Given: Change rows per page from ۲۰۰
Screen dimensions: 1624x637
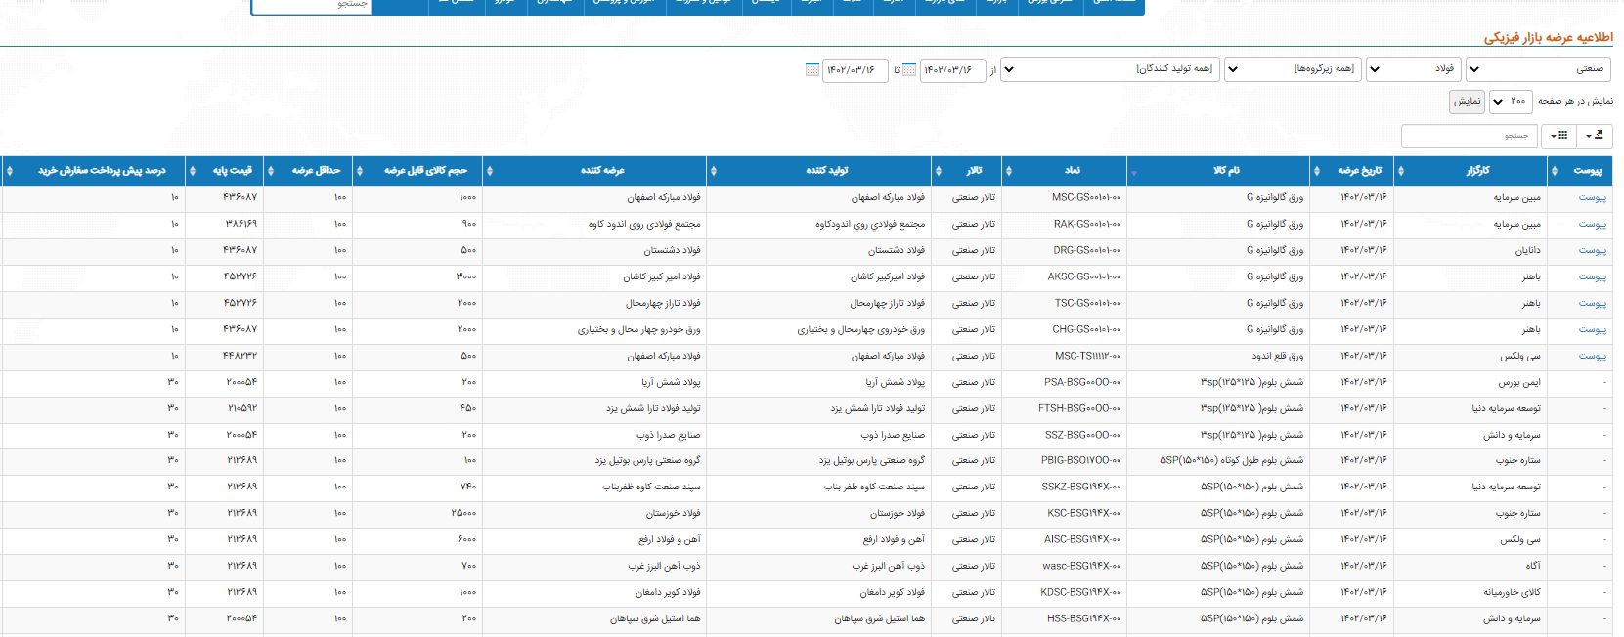Looking at the screenshot, I should (1511, 101).
